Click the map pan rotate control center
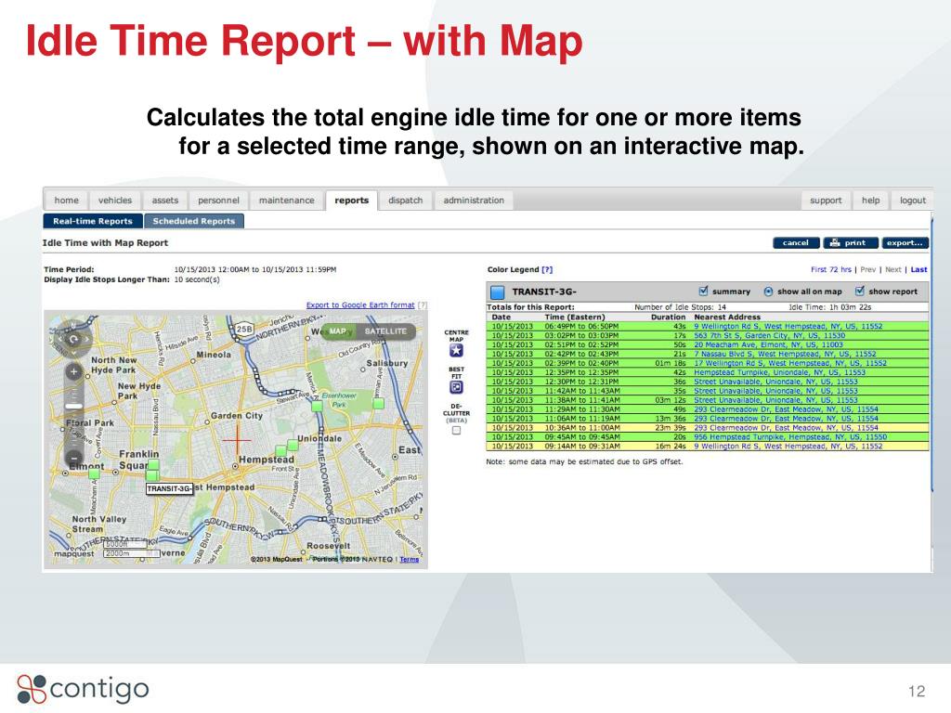The width and height of the screenshot is (951, 713). (x=73, y=340)
